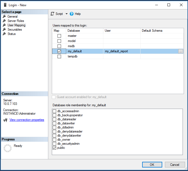
Task: Open the Script dropdown arrow
Action: 67,14
